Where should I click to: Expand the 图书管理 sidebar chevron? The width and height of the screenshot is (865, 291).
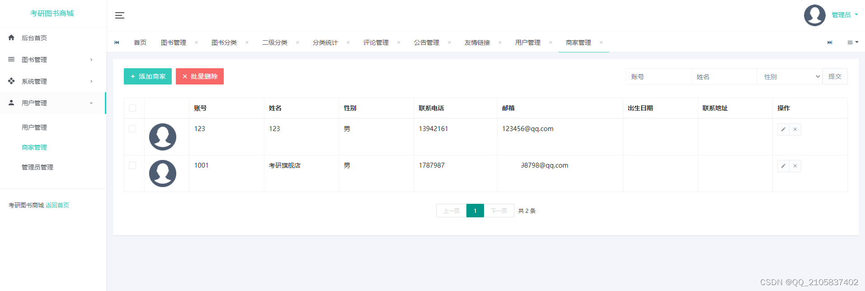[x=91, y=60]
